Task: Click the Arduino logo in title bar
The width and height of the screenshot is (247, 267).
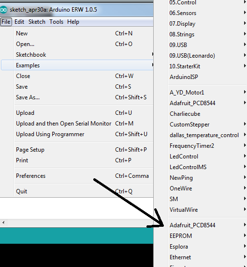Action: click(x=3, y=10)
